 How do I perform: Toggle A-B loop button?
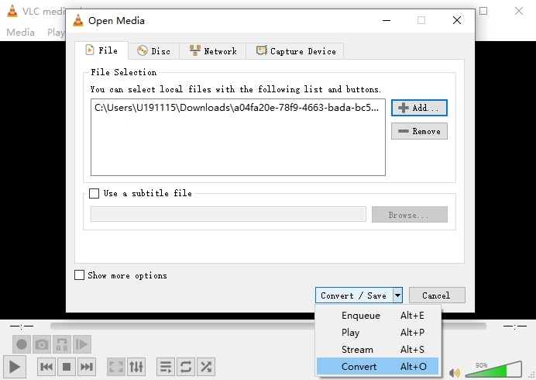62,344
